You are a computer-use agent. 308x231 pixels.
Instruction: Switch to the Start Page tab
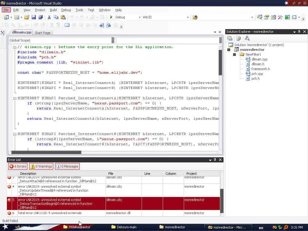[x=43, y=33]
